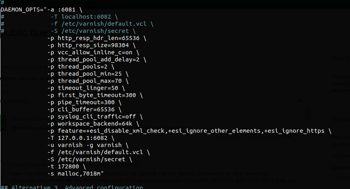Collapse the questions section chevron
This screenshot has width=350, height=189.
pos(299,101)
